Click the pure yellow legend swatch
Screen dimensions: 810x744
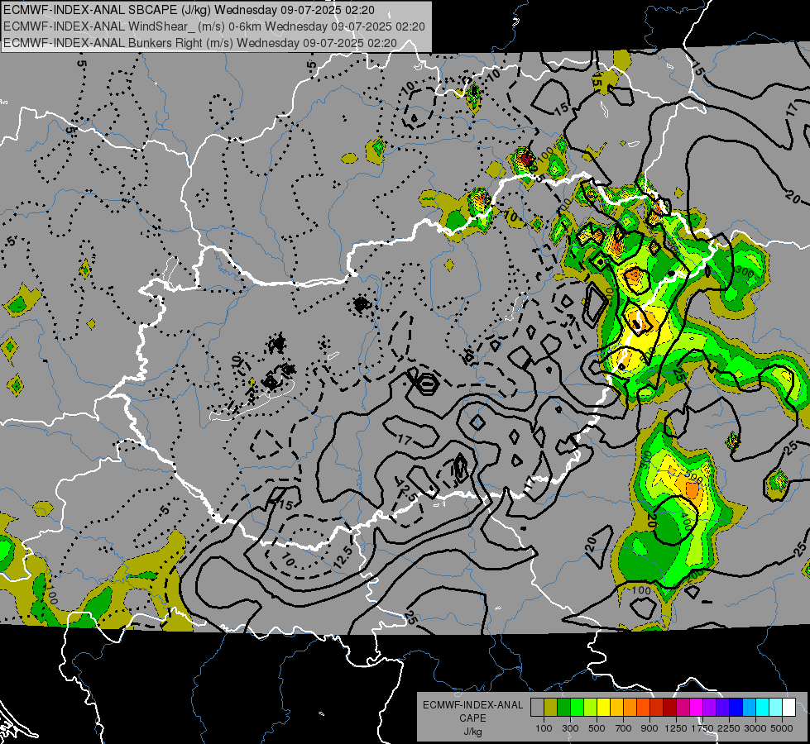coord(603,708)
